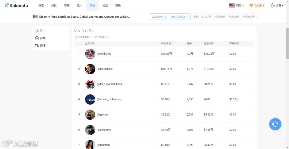
Task: Open the date range picker field
Action: (170, 17)
